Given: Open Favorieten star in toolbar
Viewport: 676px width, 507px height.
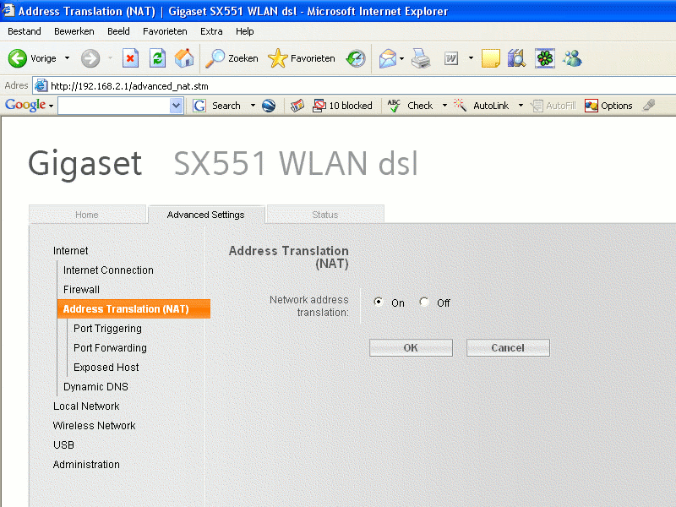Looking at the screenshot, I should point(302,58).
